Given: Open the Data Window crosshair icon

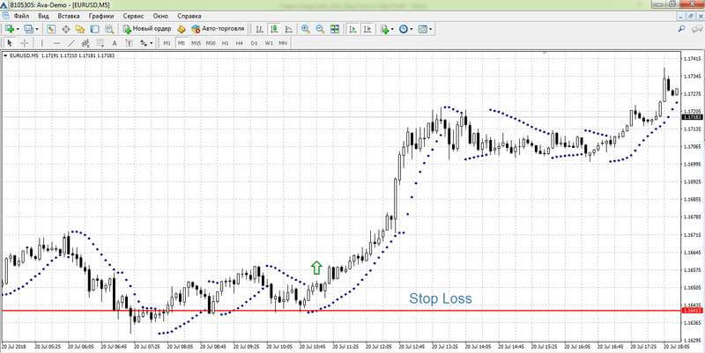Looking at the screenshot, I should coord(65,29).
